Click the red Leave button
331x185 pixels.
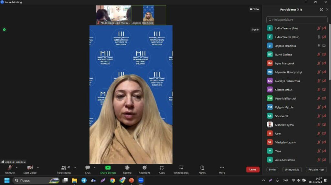253,170
